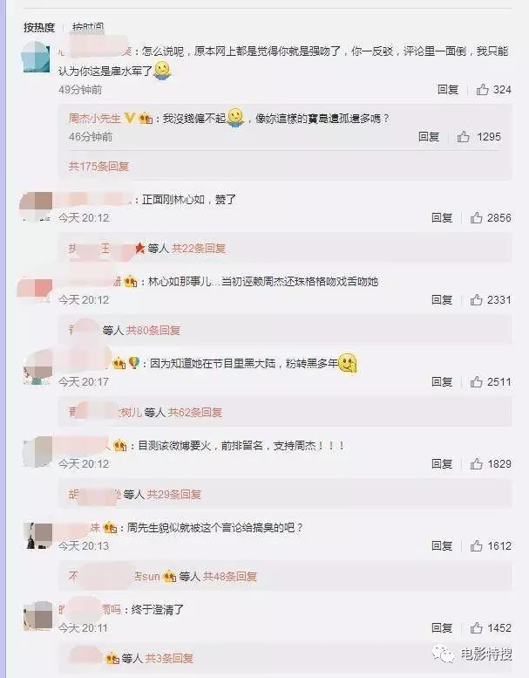Open the 共80条回复 replies
The width and height of the screenshot is (529, 678).
coord(153,331)
